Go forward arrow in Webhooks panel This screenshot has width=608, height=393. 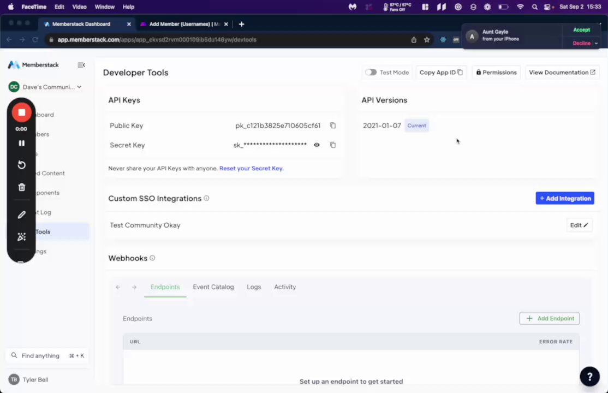[x=134, y=287]
